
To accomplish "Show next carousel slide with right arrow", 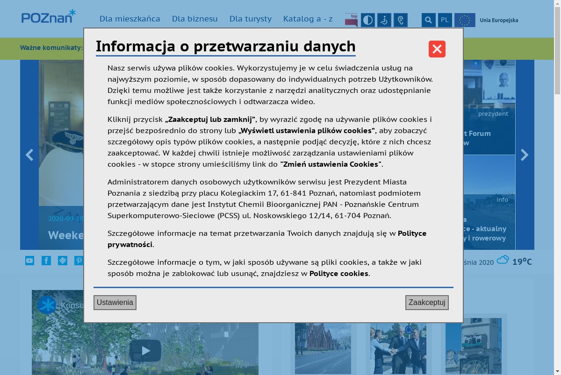I will 525,155.
